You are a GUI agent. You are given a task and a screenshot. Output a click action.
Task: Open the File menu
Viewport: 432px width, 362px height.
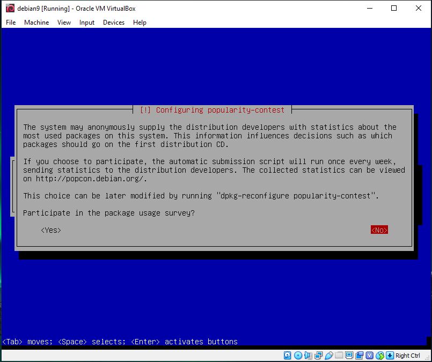(11, 23)
